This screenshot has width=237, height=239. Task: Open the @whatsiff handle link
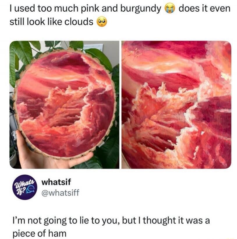(x=60, y=193)
